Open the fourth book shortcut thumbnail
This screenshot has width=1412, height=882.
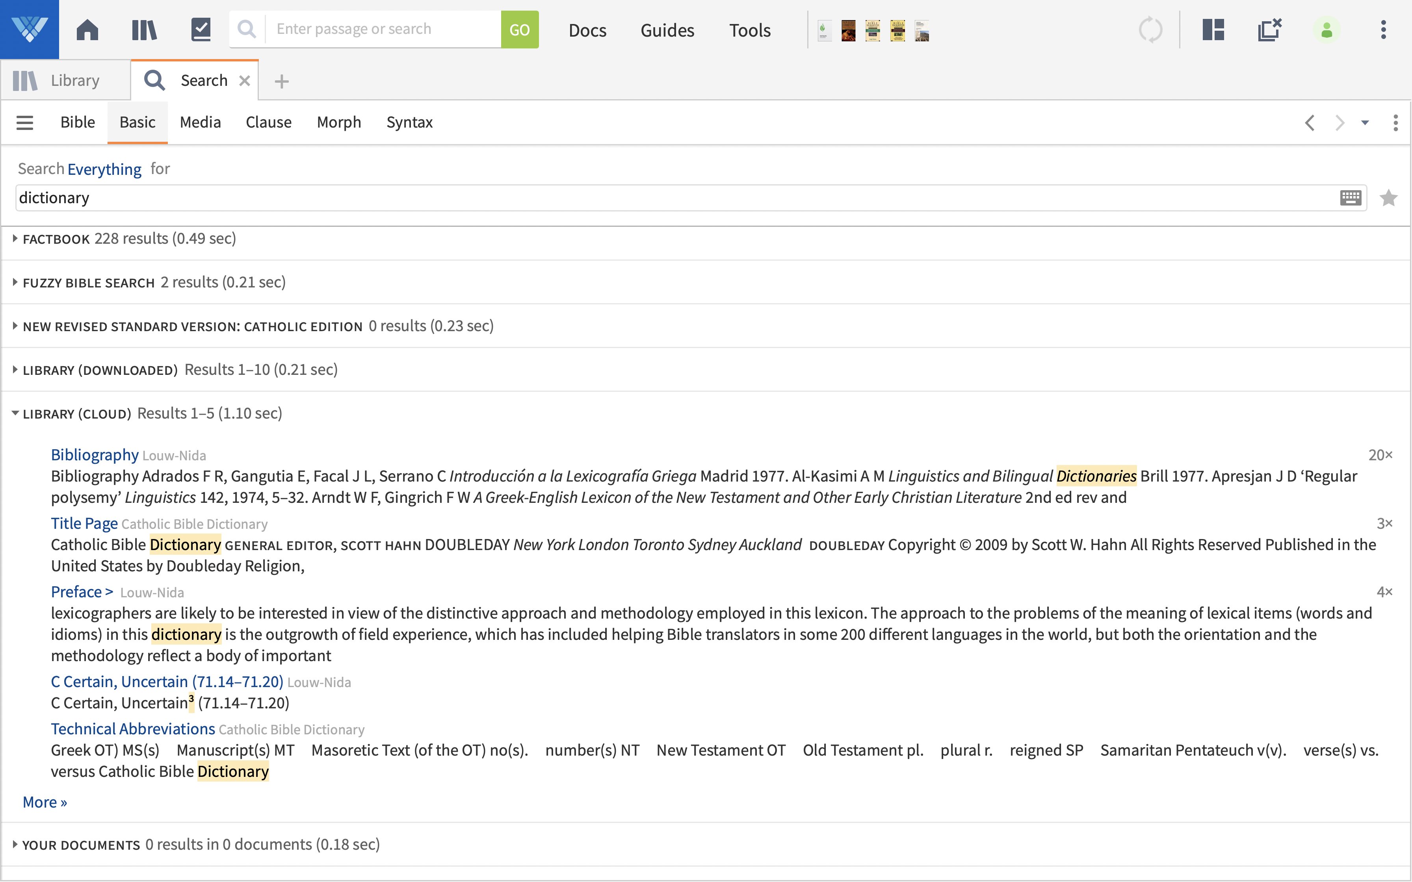coord(897,30)
